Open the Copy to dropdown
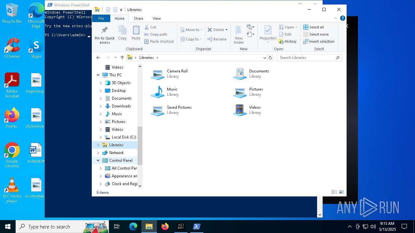The width and height of the screenshot is (415, 233). tap(191, 39)
